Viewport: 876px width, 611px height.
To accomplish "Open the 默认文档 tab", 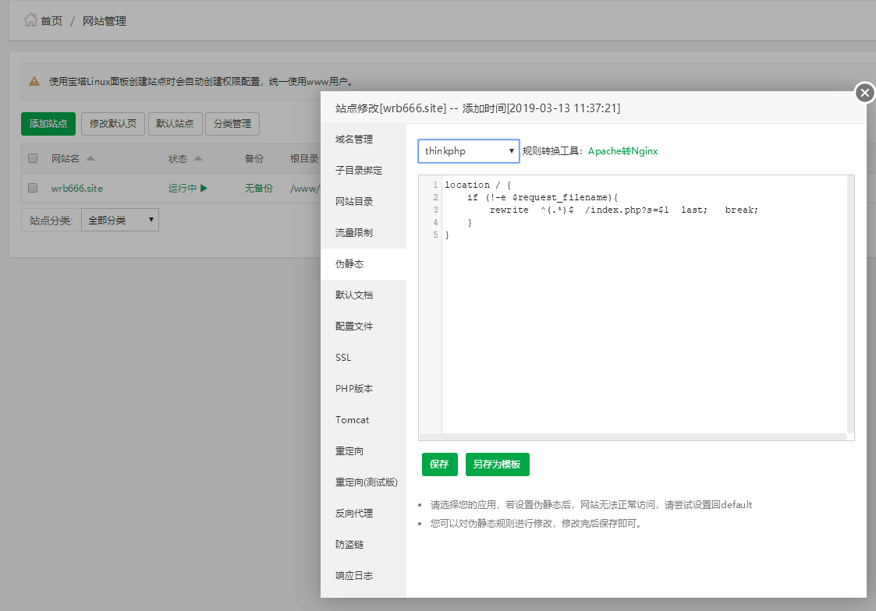I will point(364,295).
